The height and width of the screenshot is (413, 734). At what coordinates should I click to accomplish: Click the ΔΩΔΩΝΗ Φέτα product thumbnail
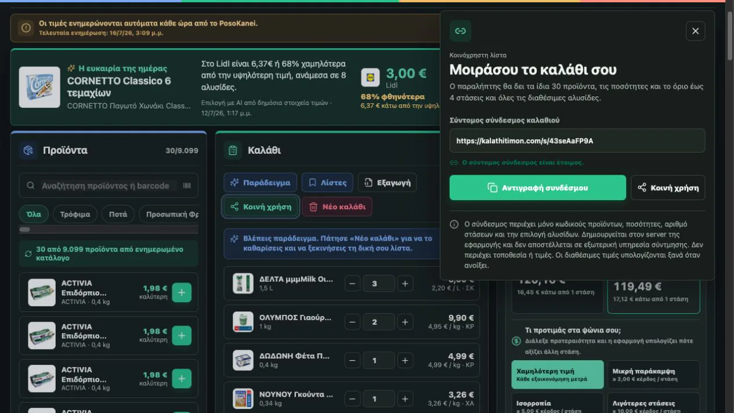pos(243,360)
